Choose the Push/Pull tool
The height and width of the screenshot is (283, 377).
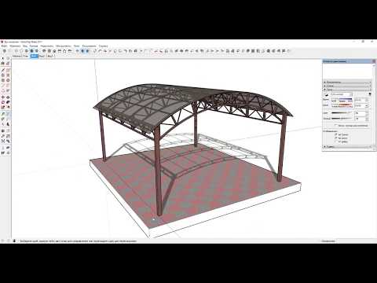8,97
